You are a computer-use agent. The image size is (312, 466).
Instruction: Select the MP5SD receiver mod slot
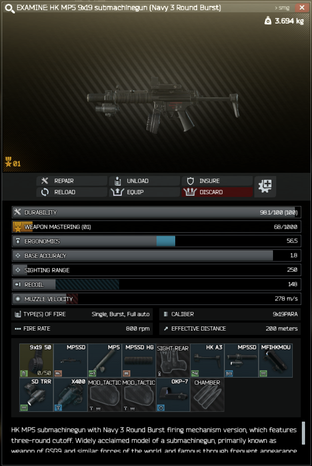pyautogui.click(x=71, y=360)
